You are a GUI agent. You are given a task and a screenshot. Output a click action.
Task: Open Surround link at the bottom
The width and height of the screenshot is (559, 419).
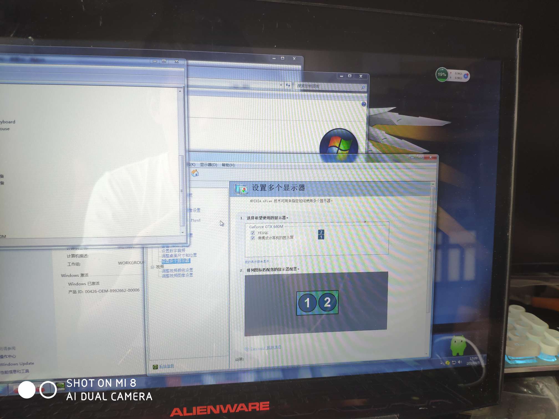coord(266,348)
